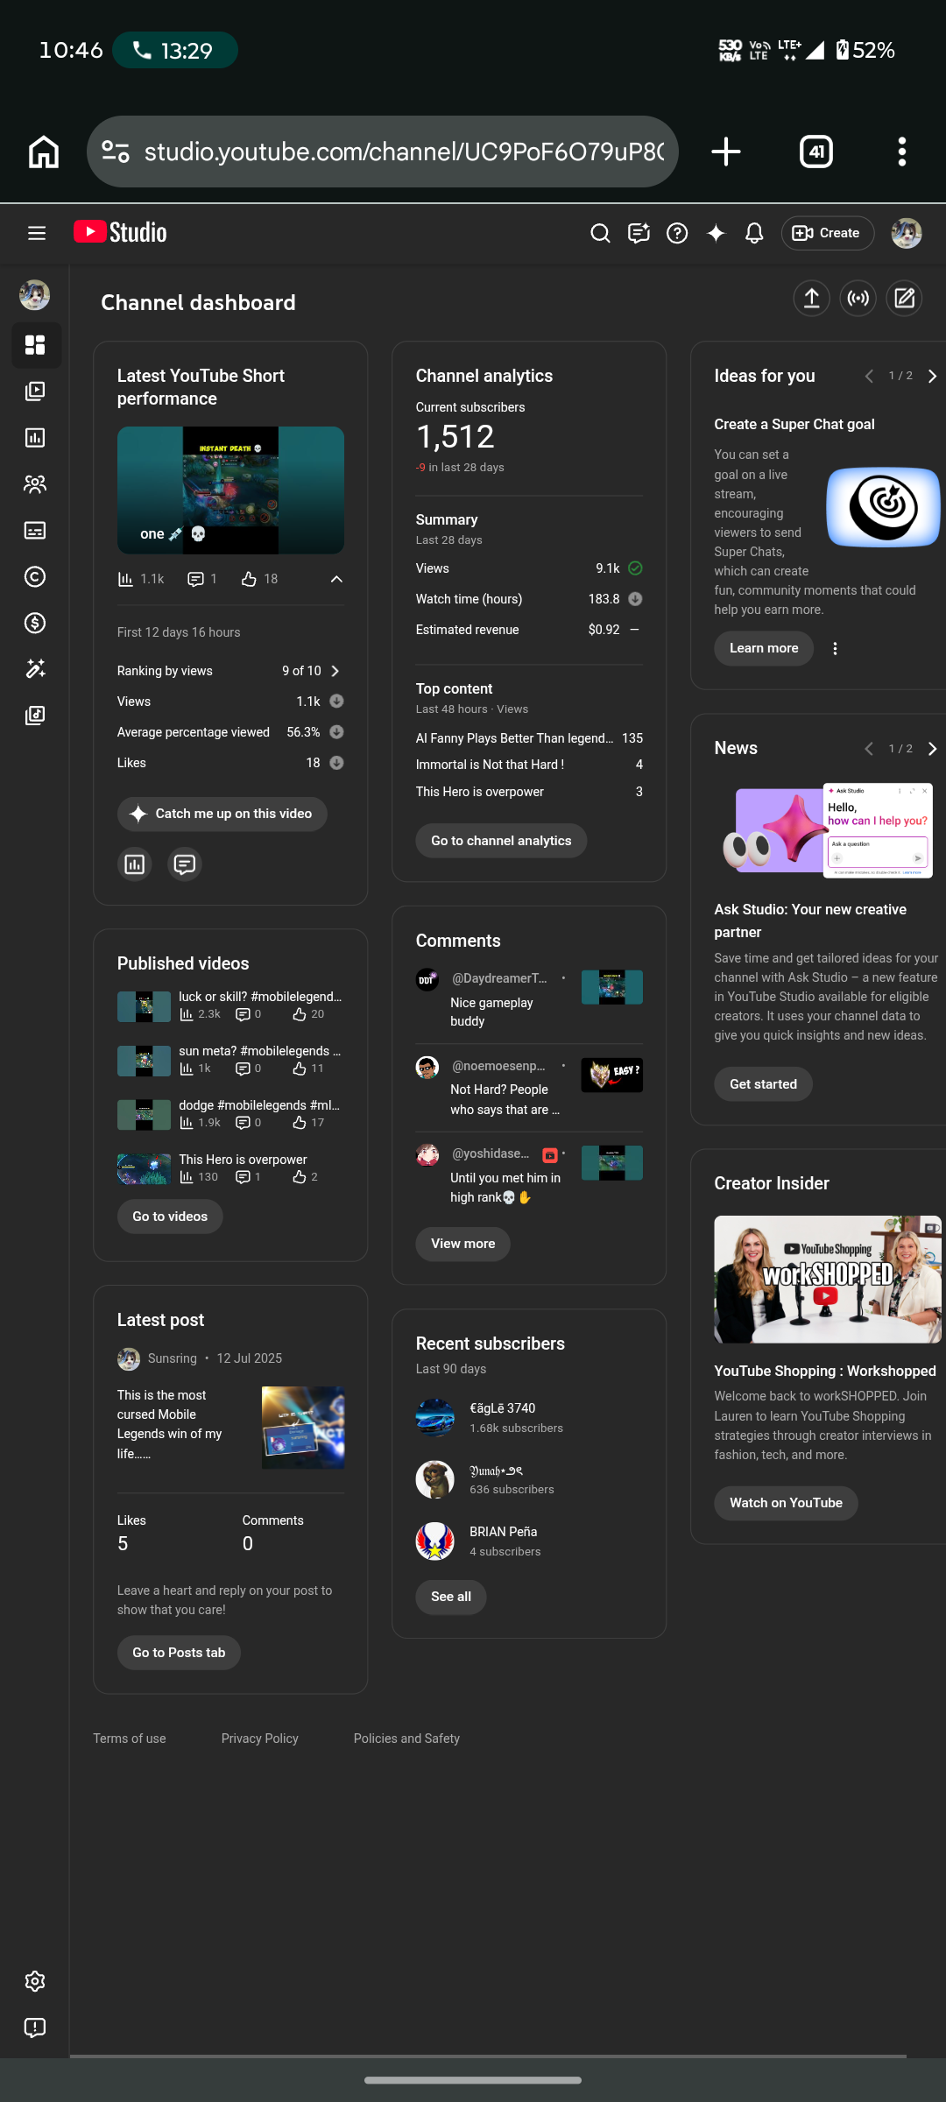946x2102 pixels.
Task: Open Policies and Safety link
Action: pos(406,1739)
